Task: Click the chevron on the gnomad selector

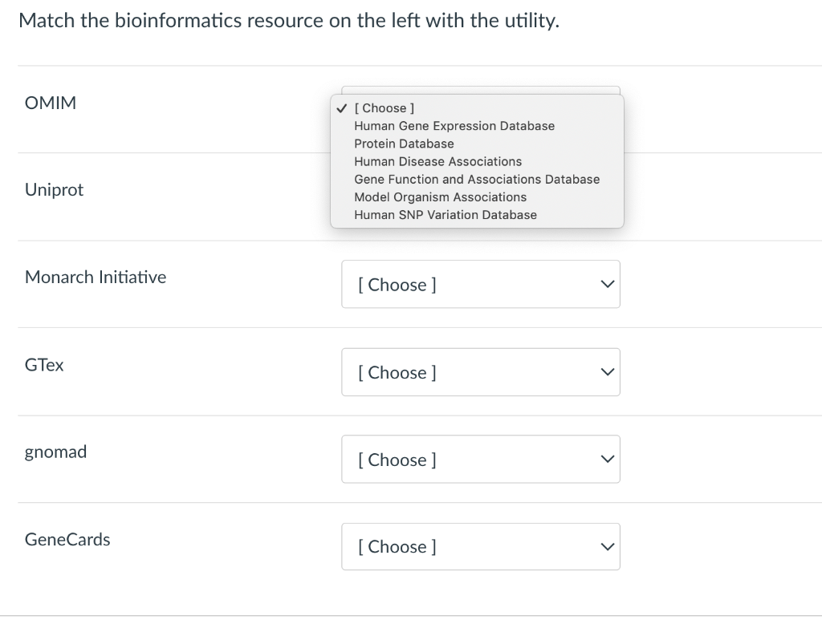Action: click(606, 459)
